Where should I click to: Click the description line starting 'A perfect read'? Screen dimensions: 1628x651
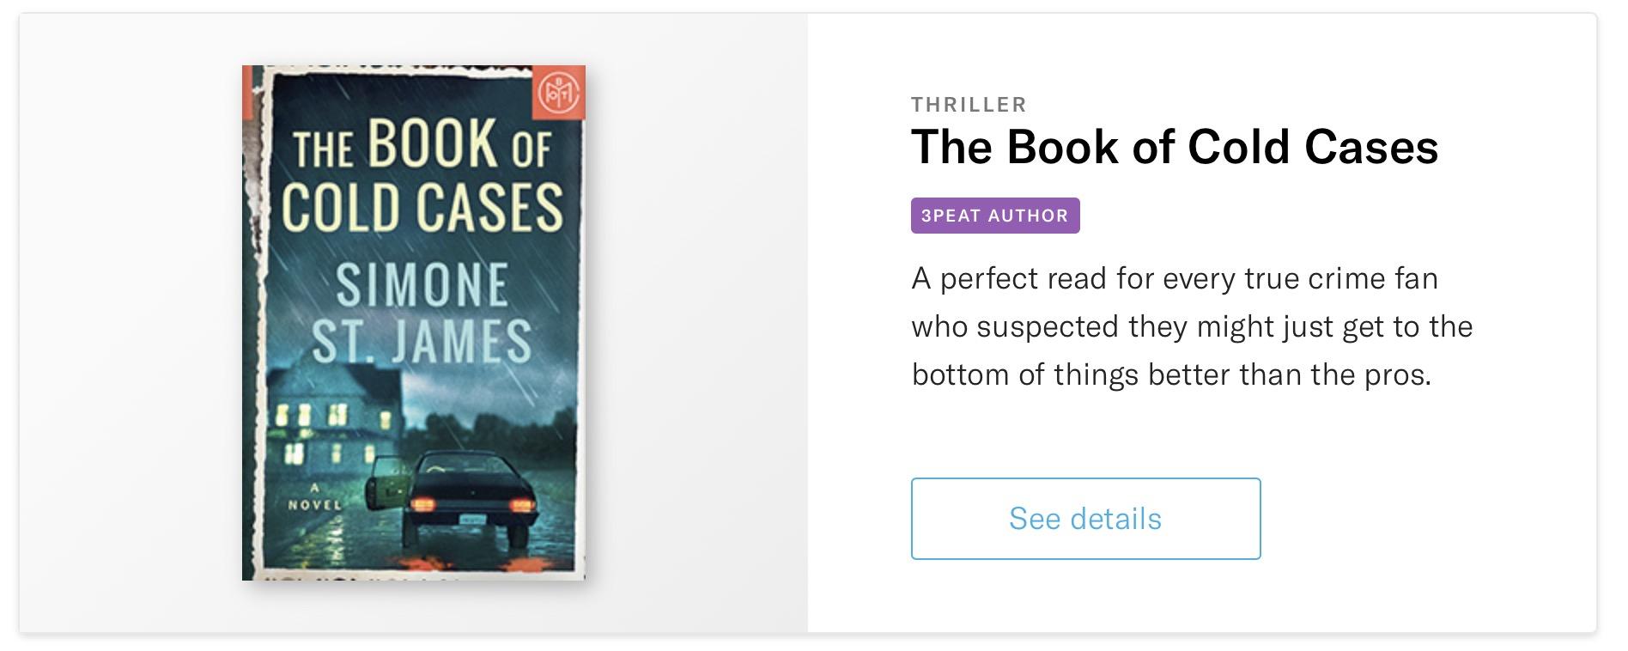[x=1174, y=279]
